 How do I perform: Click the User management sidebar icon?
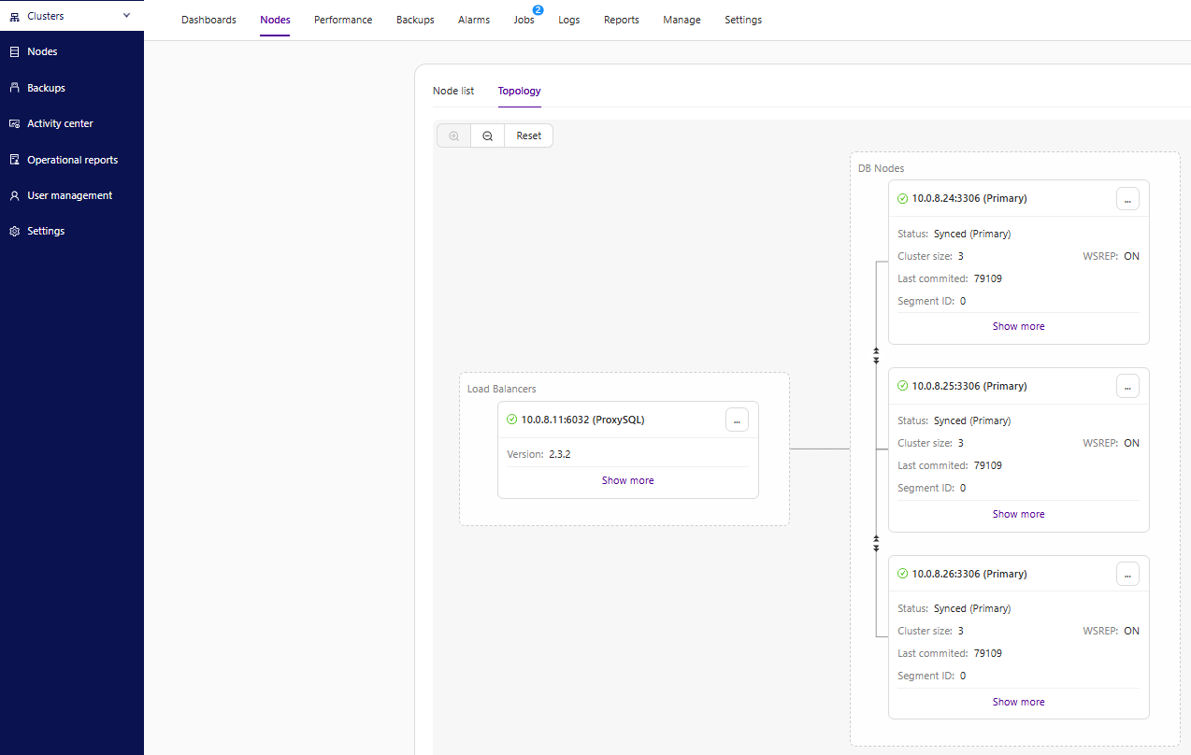pyautogui.click(x=14, y=195)
